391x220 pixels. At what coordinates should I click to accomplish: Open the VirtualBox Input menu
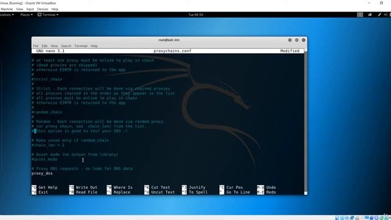click(30, 9)
